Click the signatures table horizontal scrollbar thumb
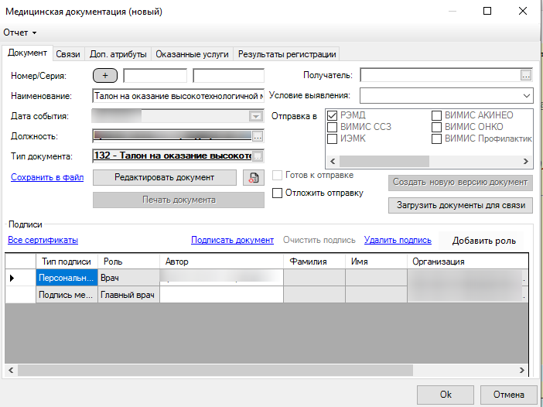Screen dimensions: 543x407 click(x=215, y=371)
